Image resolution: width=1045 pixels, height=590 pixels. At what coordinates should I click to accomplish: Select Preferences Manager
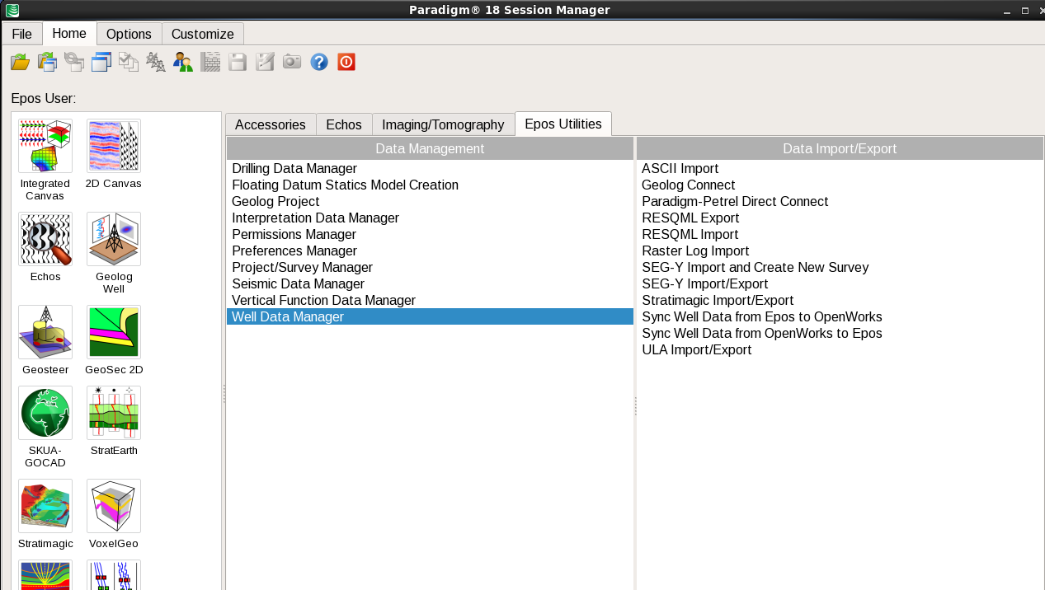tap(430, 251)
